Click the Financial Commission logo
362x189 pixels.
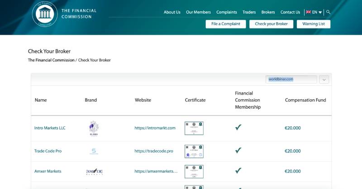tap(45, 14)
